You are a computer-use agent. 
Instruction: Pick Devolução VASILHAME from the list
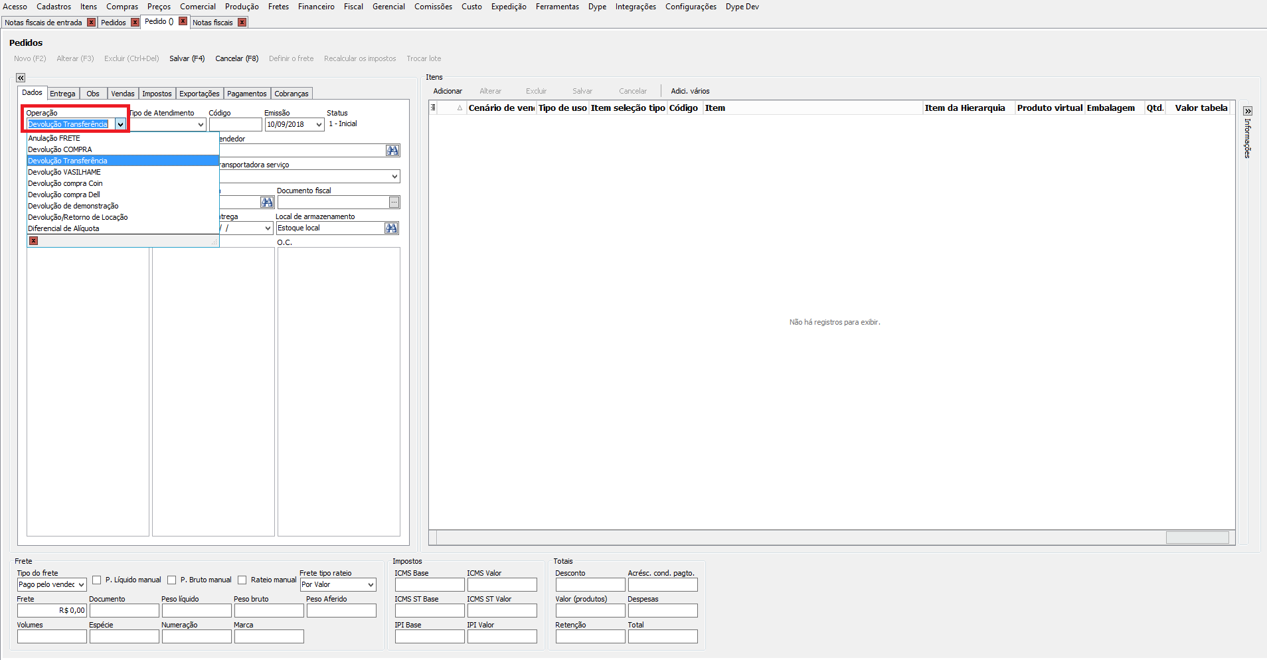pos(123,172)
